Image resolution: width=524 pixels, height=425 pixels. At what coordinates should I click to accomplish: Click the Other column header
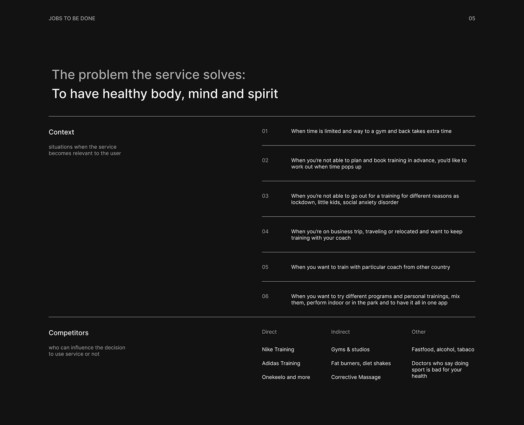[418, 332]
